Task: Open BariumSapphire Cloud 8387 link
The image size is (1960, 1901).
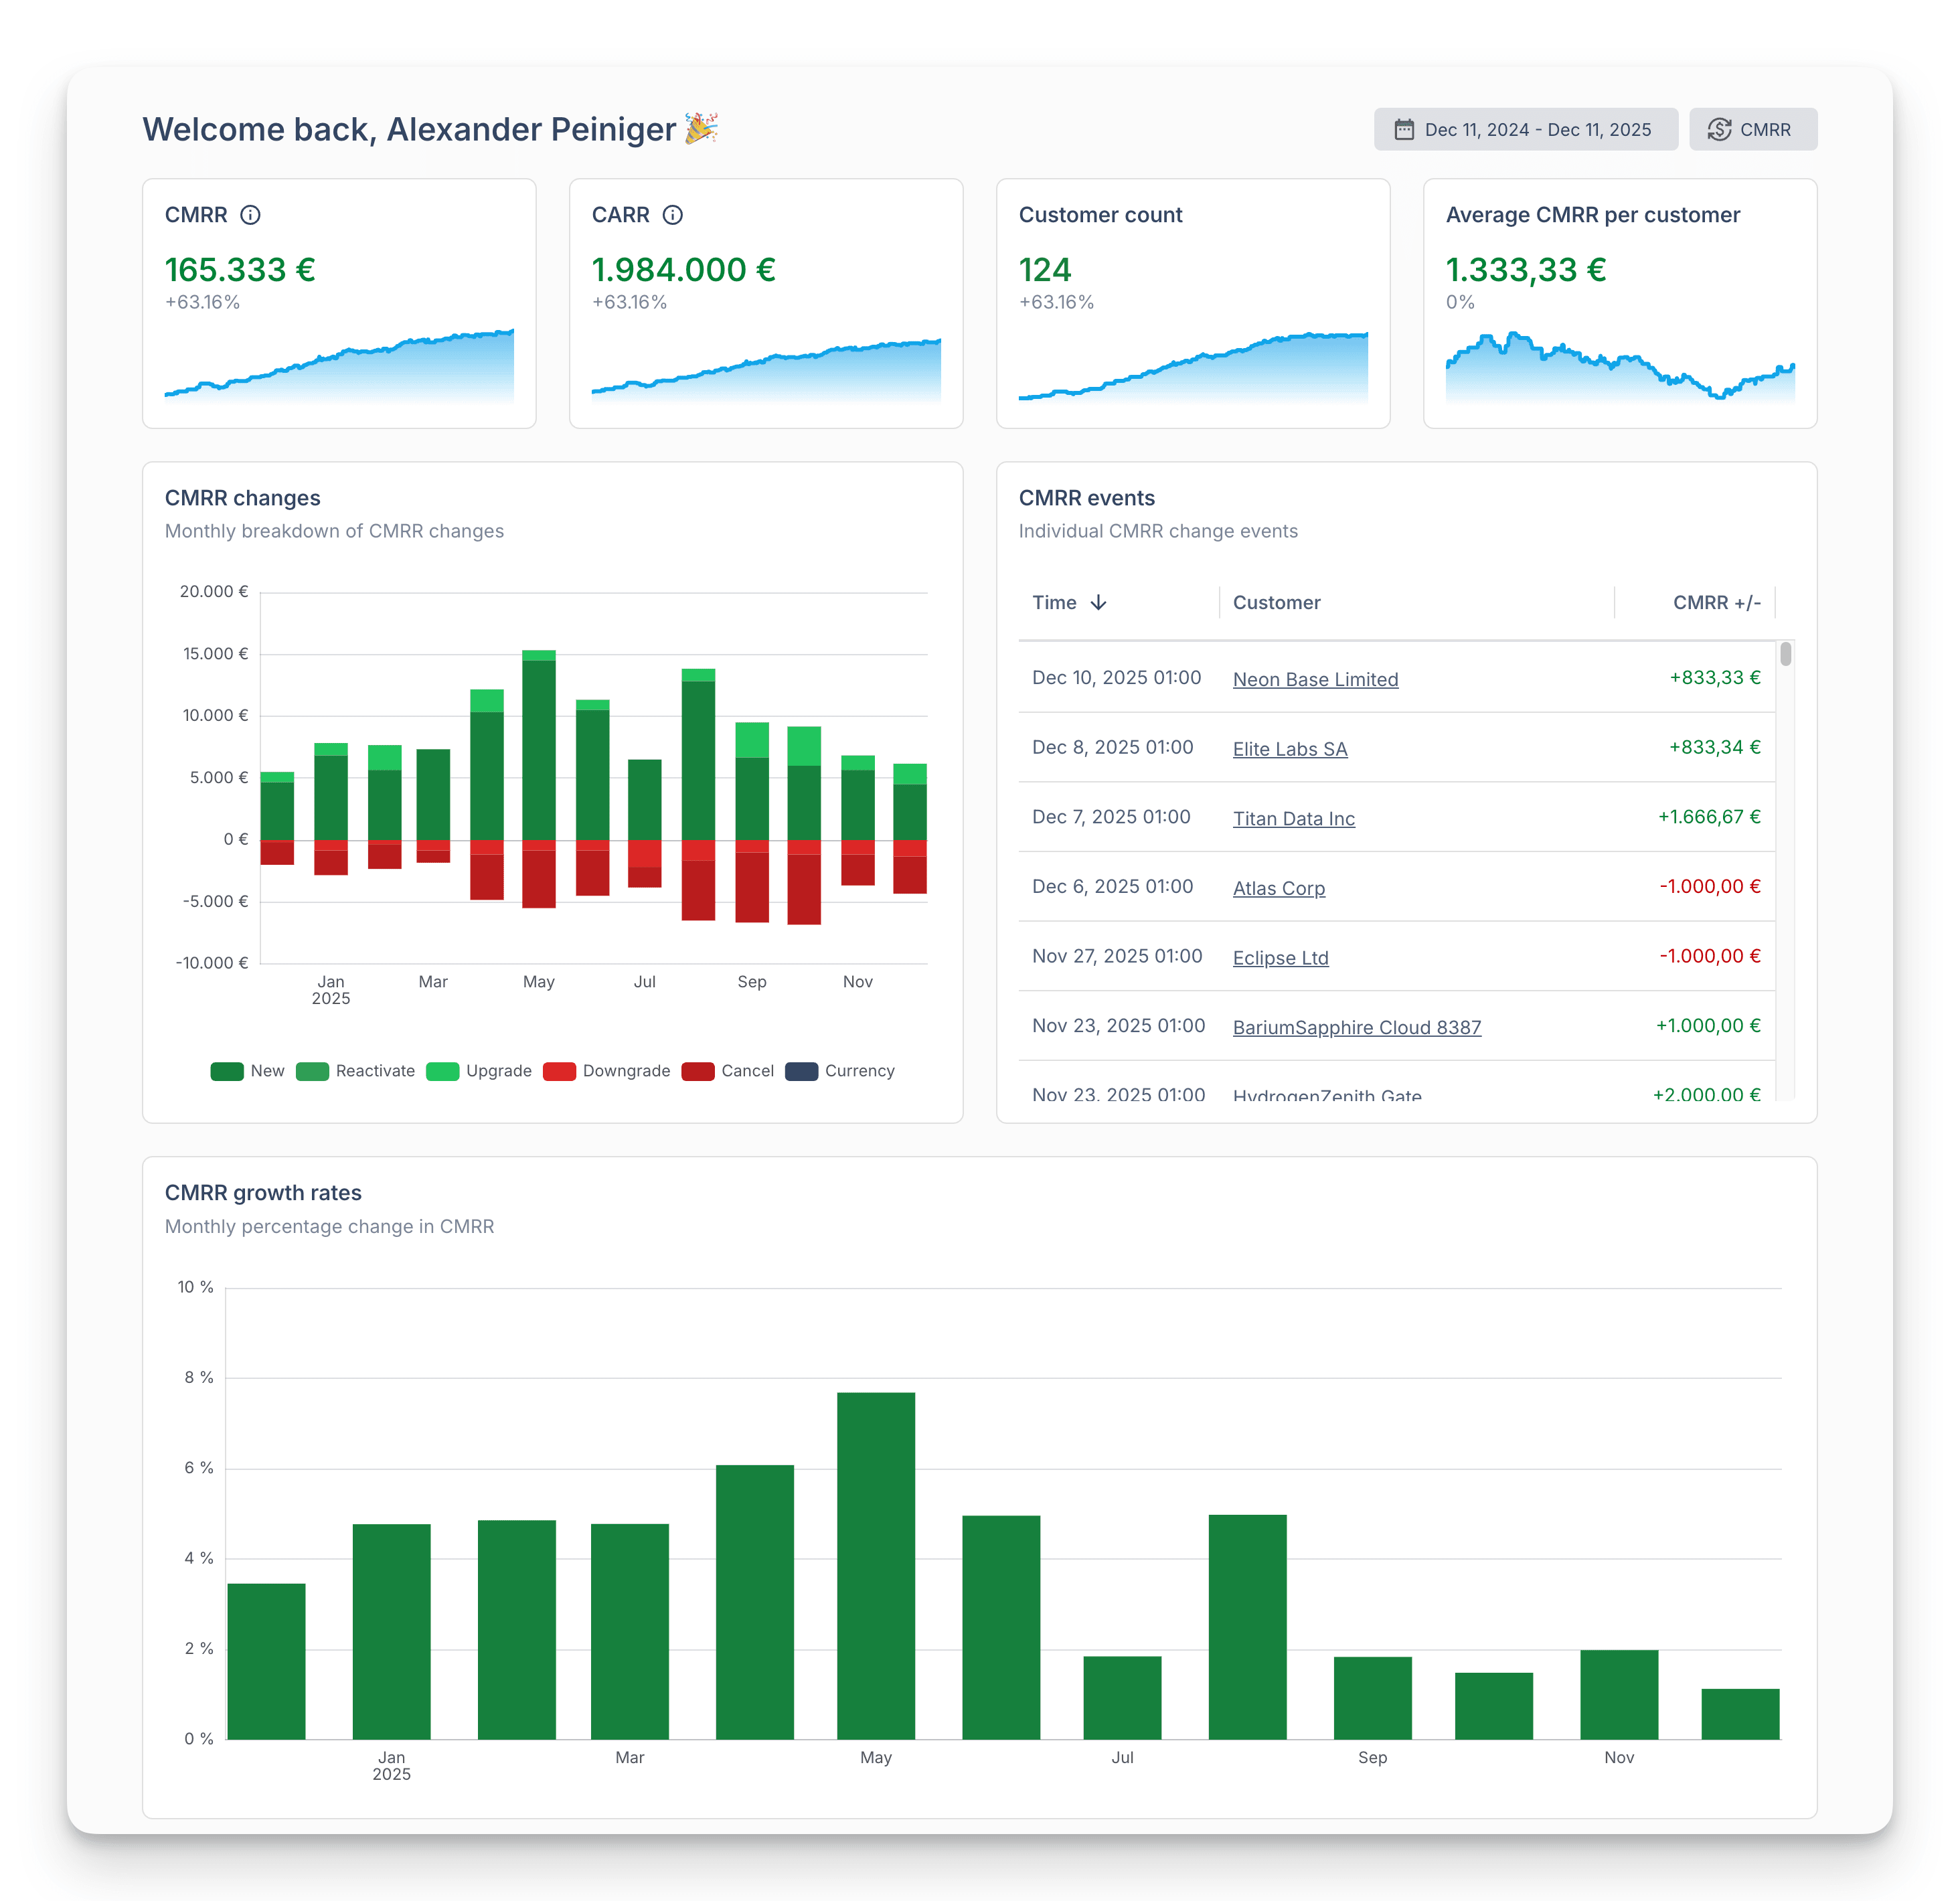Action: pyautogui.click(x=1356, y=1028)
